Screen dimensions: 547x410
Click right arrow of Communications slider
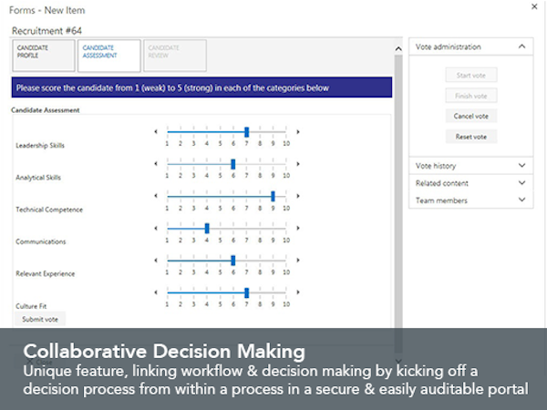pyautogui.click(x=298, y=228)
